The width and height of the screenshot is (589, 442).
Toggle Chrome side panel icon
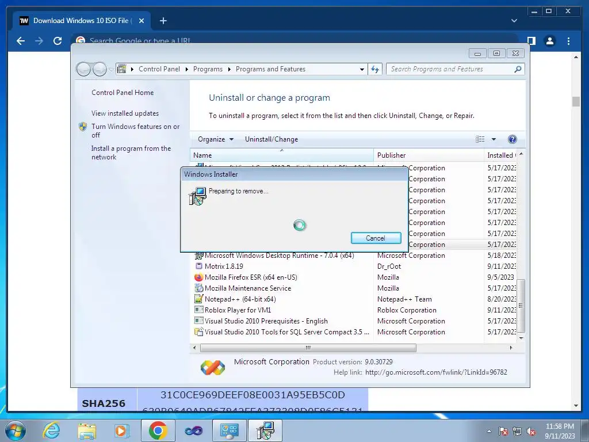tap(531, 41)
